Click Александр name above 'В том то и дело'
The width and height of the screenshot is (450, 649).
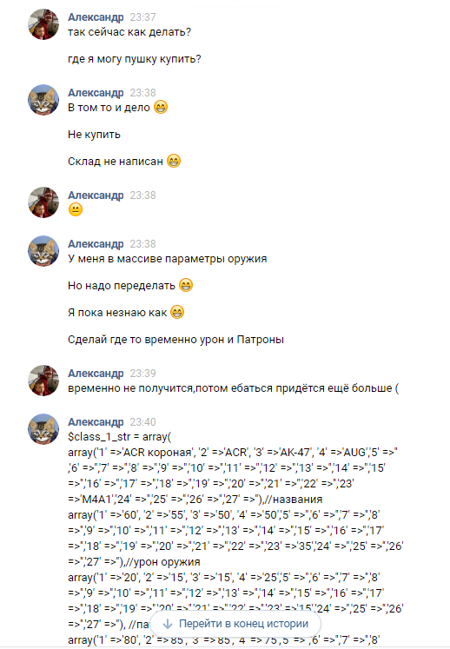click(x=96, y=93)
